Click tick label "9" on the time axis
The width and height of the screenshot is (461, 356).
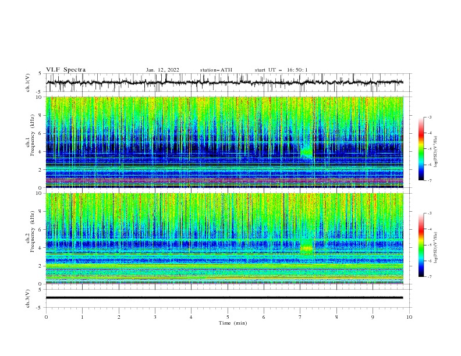coord(373,317)
